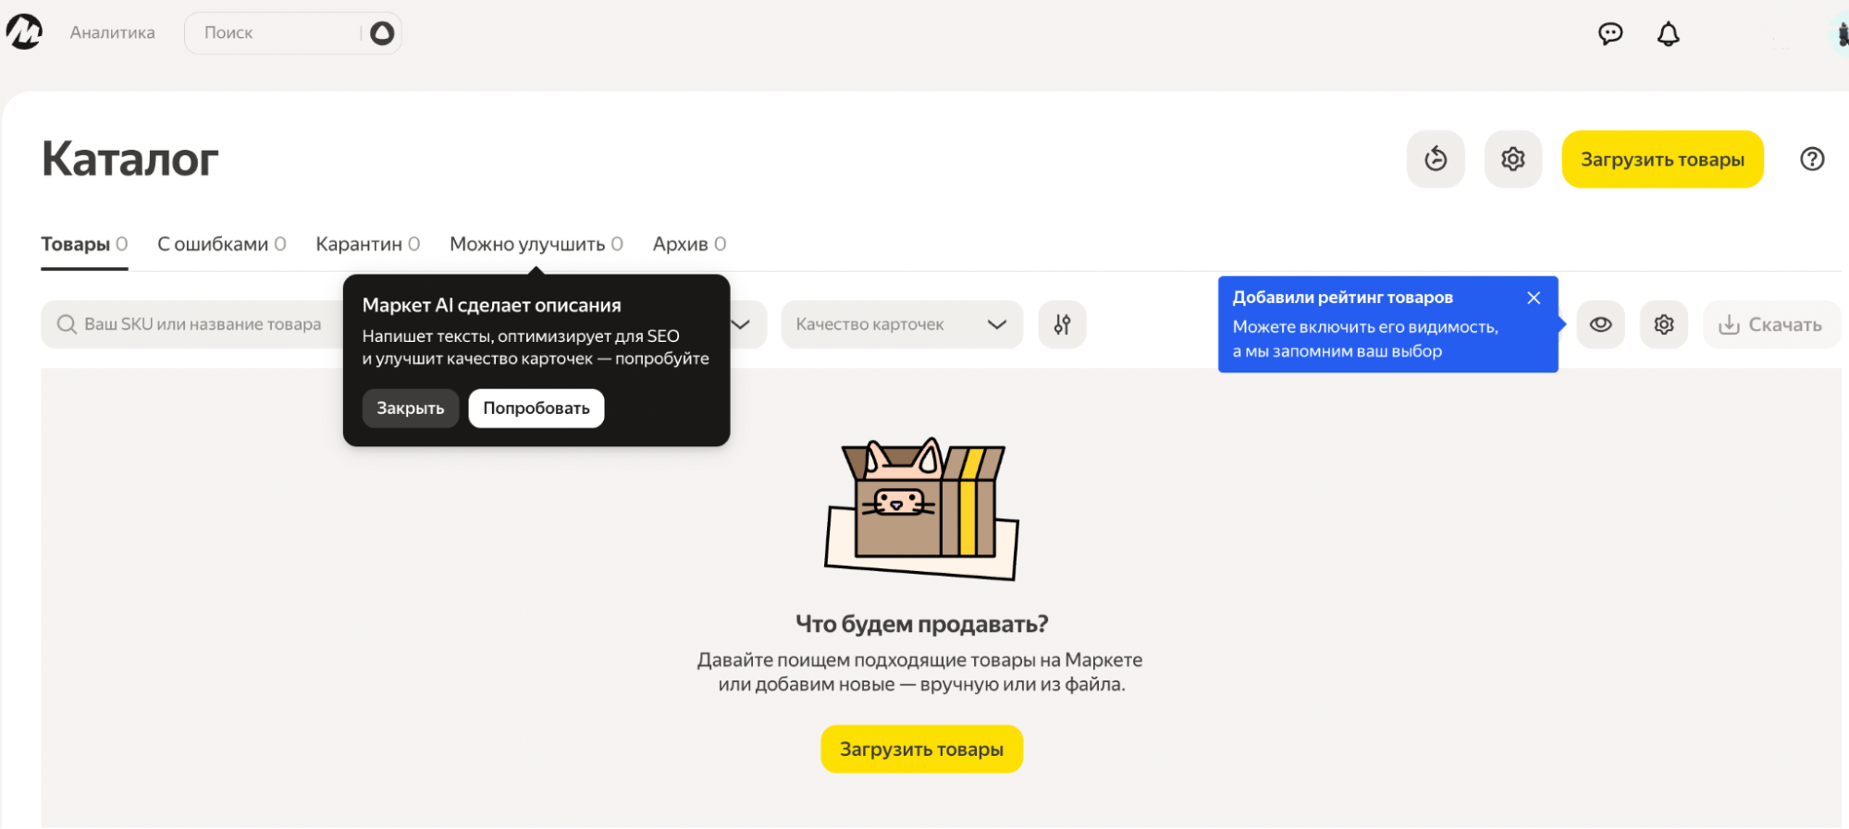Open the notifications bell

(1668, 34)
